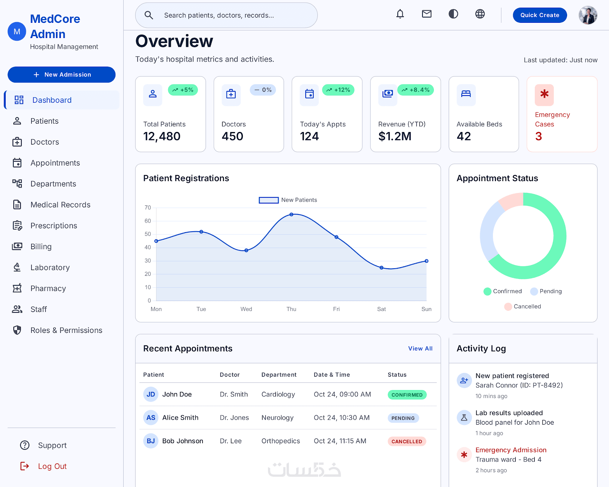609x487 pixels.
Task: Click the user profile avatar
Action: (x=588, y=15)
